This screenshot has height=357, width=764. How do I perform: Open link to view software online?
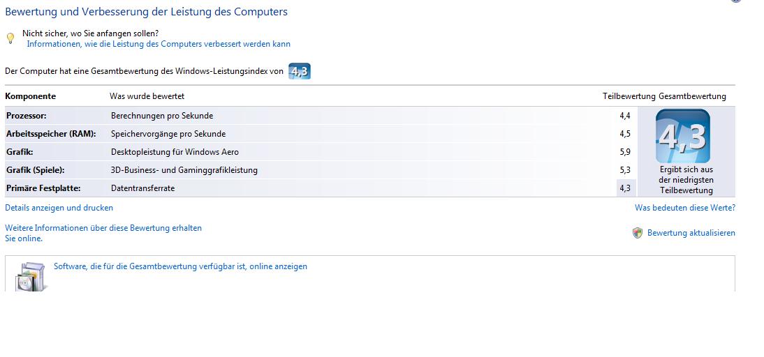click(x=180, y=266)
